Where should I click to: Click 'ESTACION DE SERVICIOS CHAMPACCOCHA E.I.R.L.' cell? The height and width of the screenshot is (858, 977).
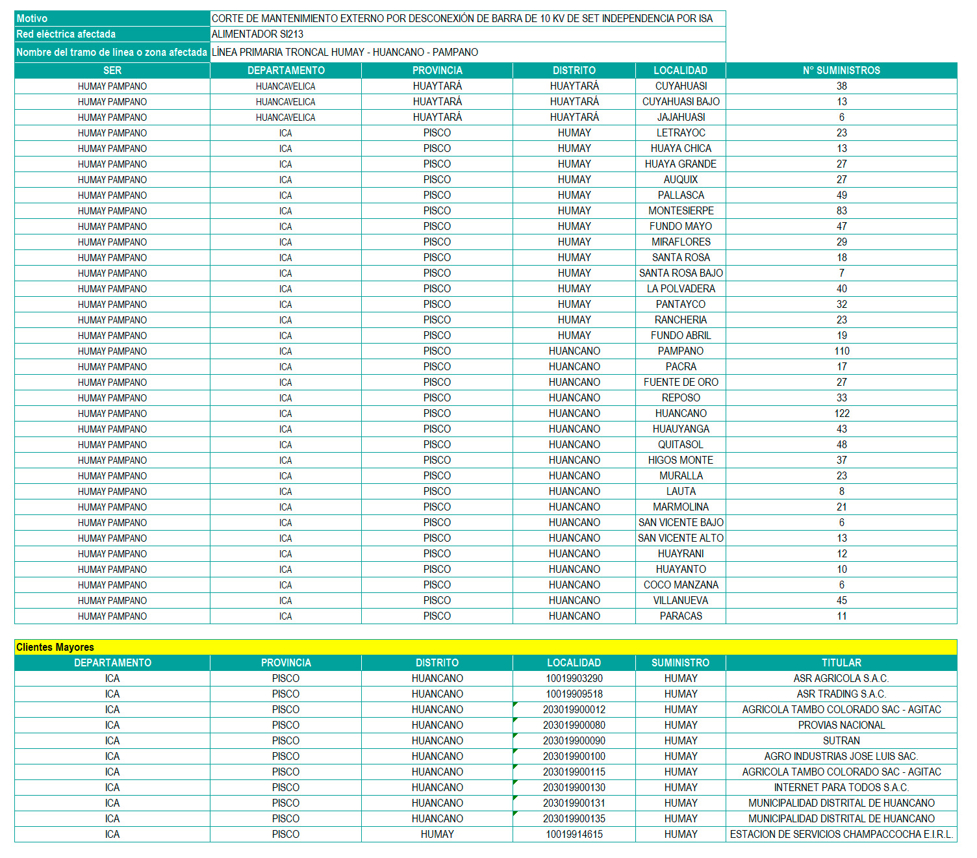[841, 835]
